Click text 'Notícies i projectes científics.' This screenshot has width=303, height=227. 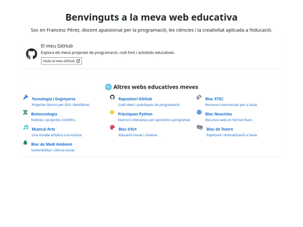click(53, 120)
